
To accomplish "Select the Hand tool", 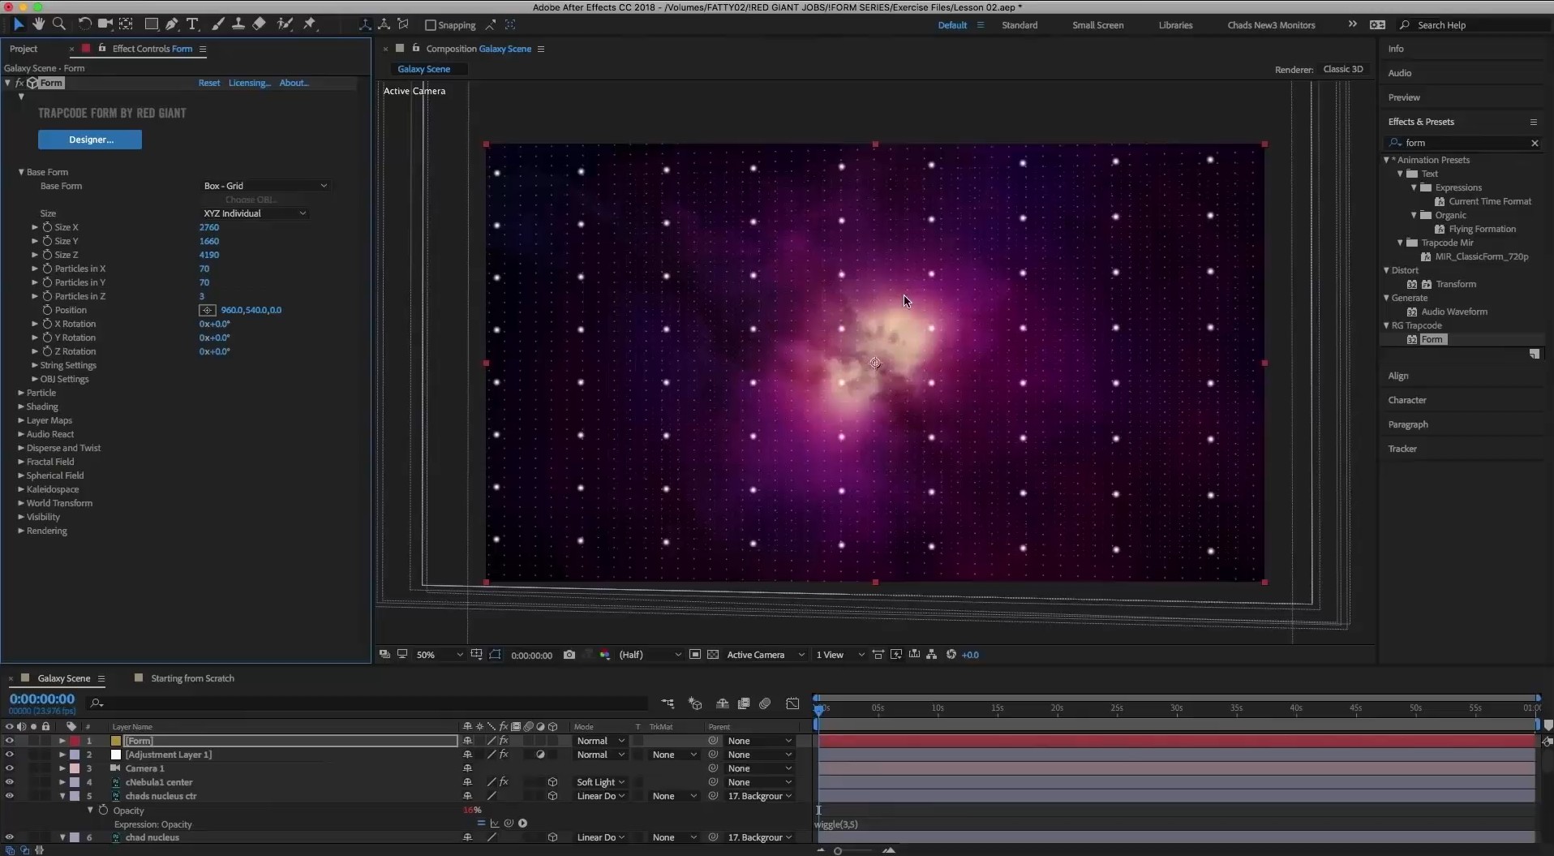I will [x=38, y=24].
